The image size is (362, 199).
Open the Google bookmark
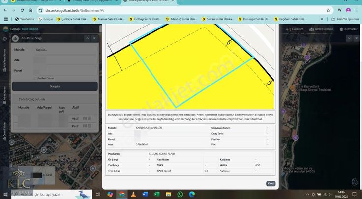(46, 19)
